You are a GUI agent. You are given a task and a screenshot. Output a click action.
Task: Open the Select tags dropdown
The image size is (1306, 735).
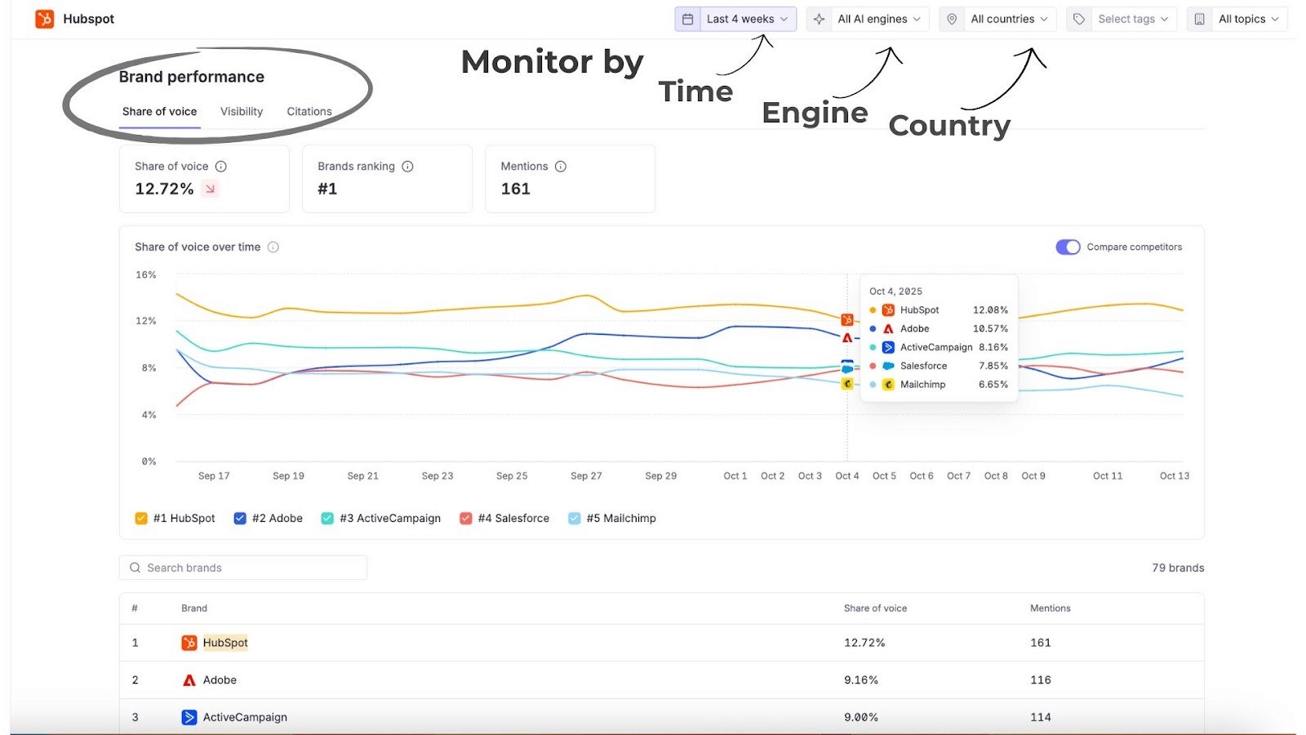[x=1122, y=19]
